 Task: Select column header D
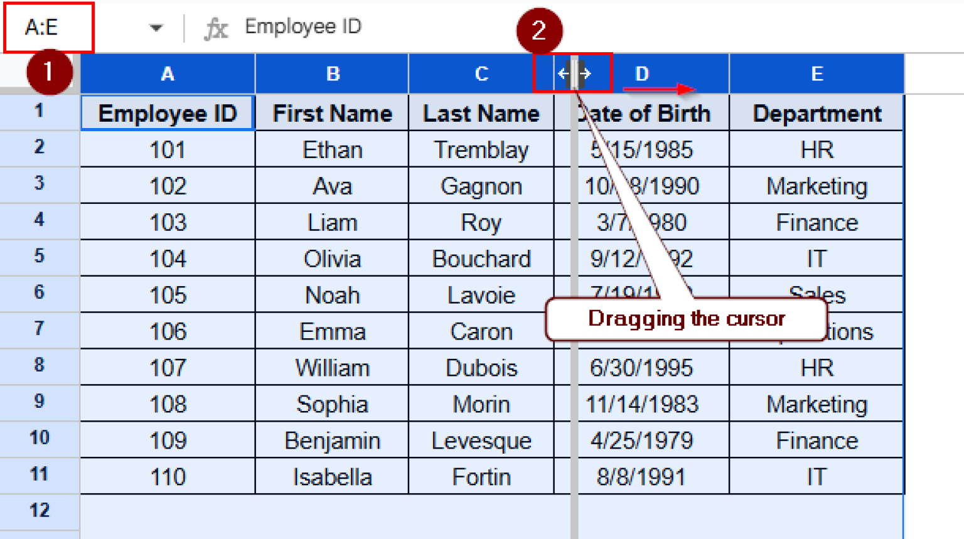641,73
